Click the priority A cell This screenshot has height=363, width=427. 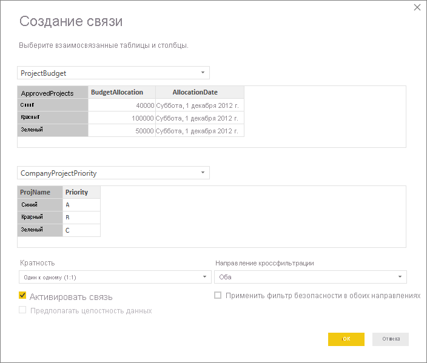[x=81, y=205]
